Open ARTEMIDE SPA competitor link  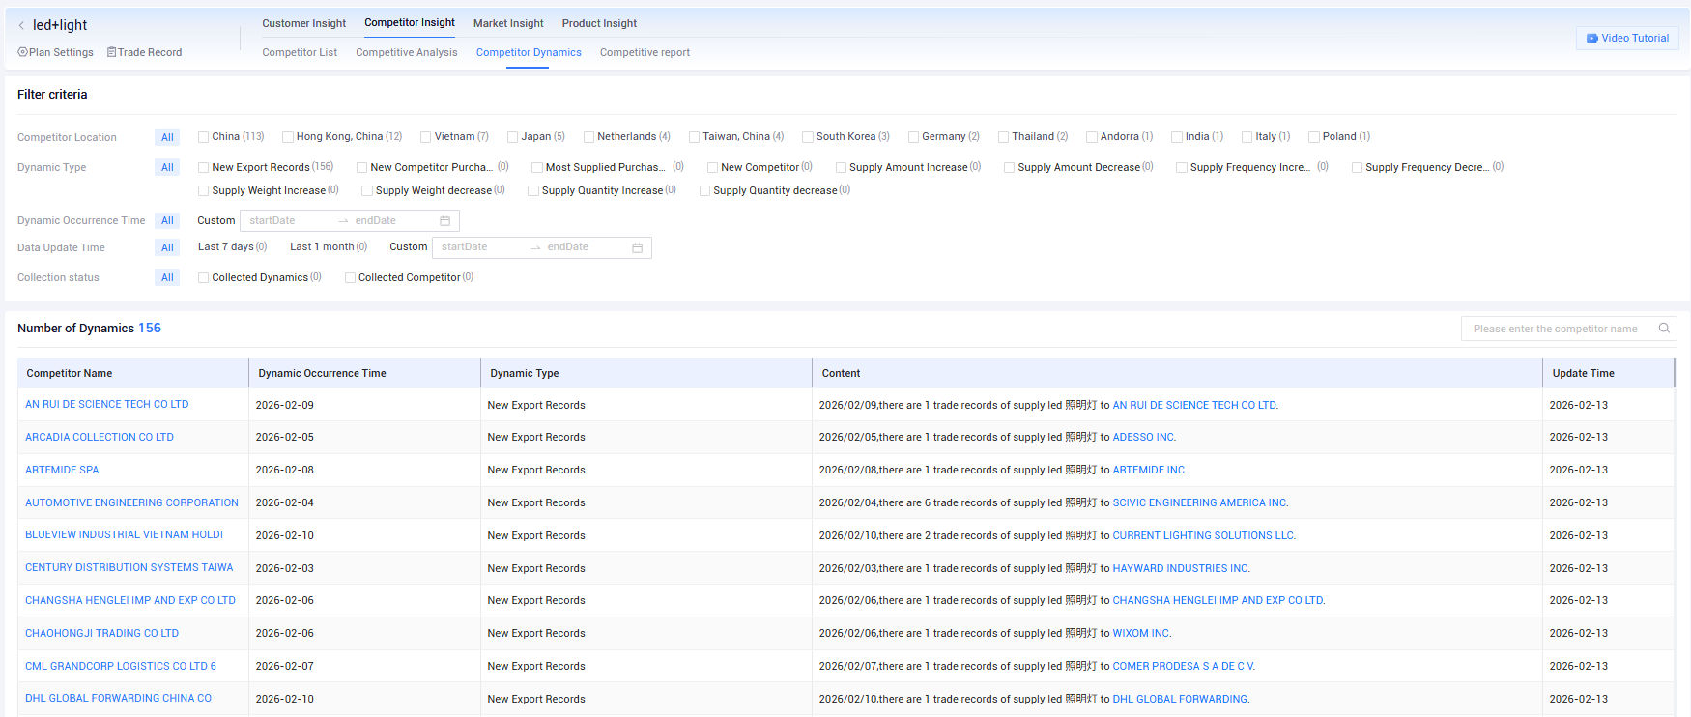click(62, 471)
